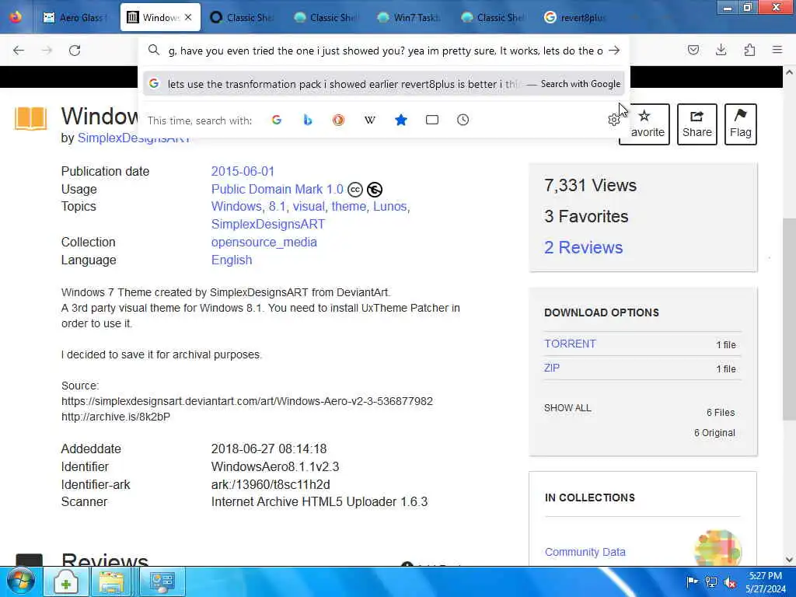Search this time with Google icon
This screenshot has height=597, width=796.
point(277,120)
